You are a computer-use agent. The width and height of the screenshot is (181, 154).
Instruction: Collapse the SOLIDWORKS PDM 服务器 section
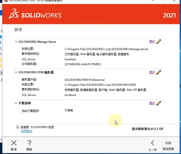(16, 72)
